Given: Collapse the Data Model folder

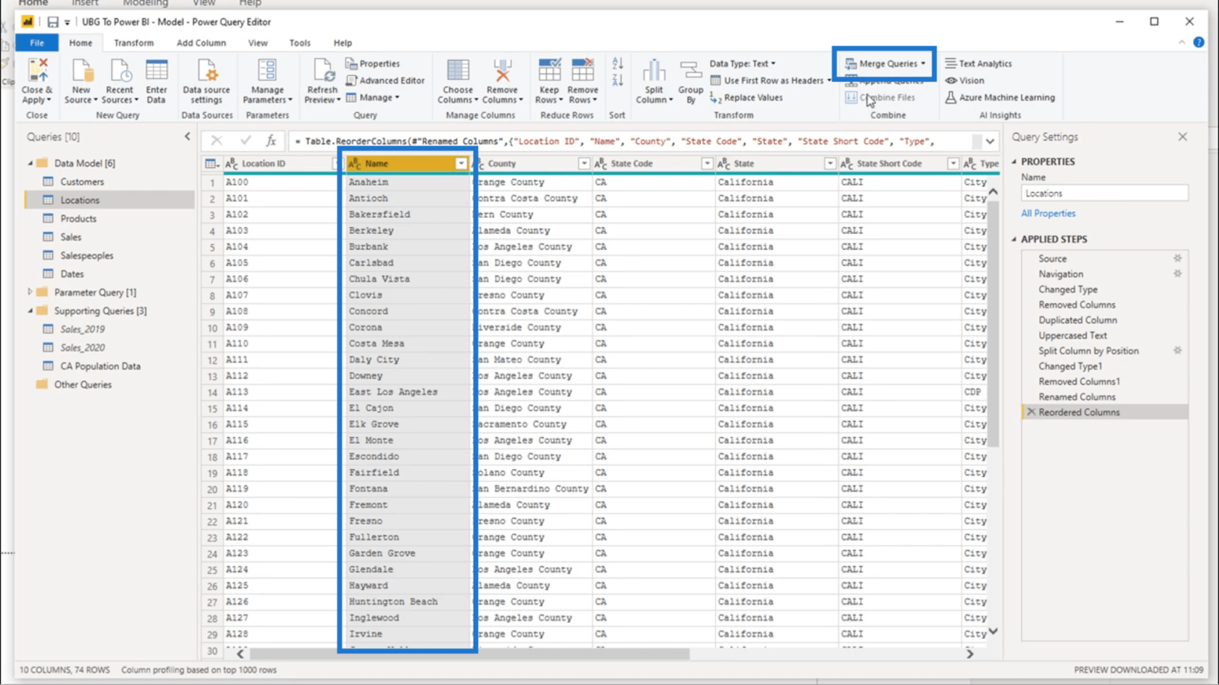Looking at the screenshot, I should click(30, 163).
